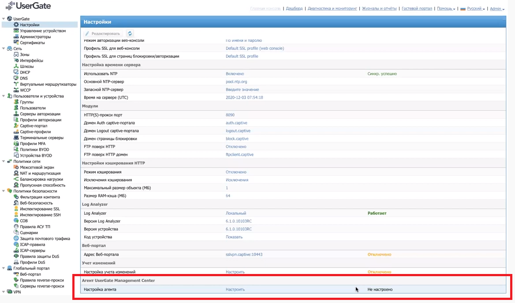The image size is (515, 303).
Task: Click the WCCP icon
Action: coord(16,90)
